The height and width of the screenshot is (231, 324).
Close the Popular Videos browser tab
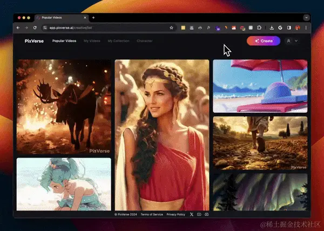tap(85, 18)
